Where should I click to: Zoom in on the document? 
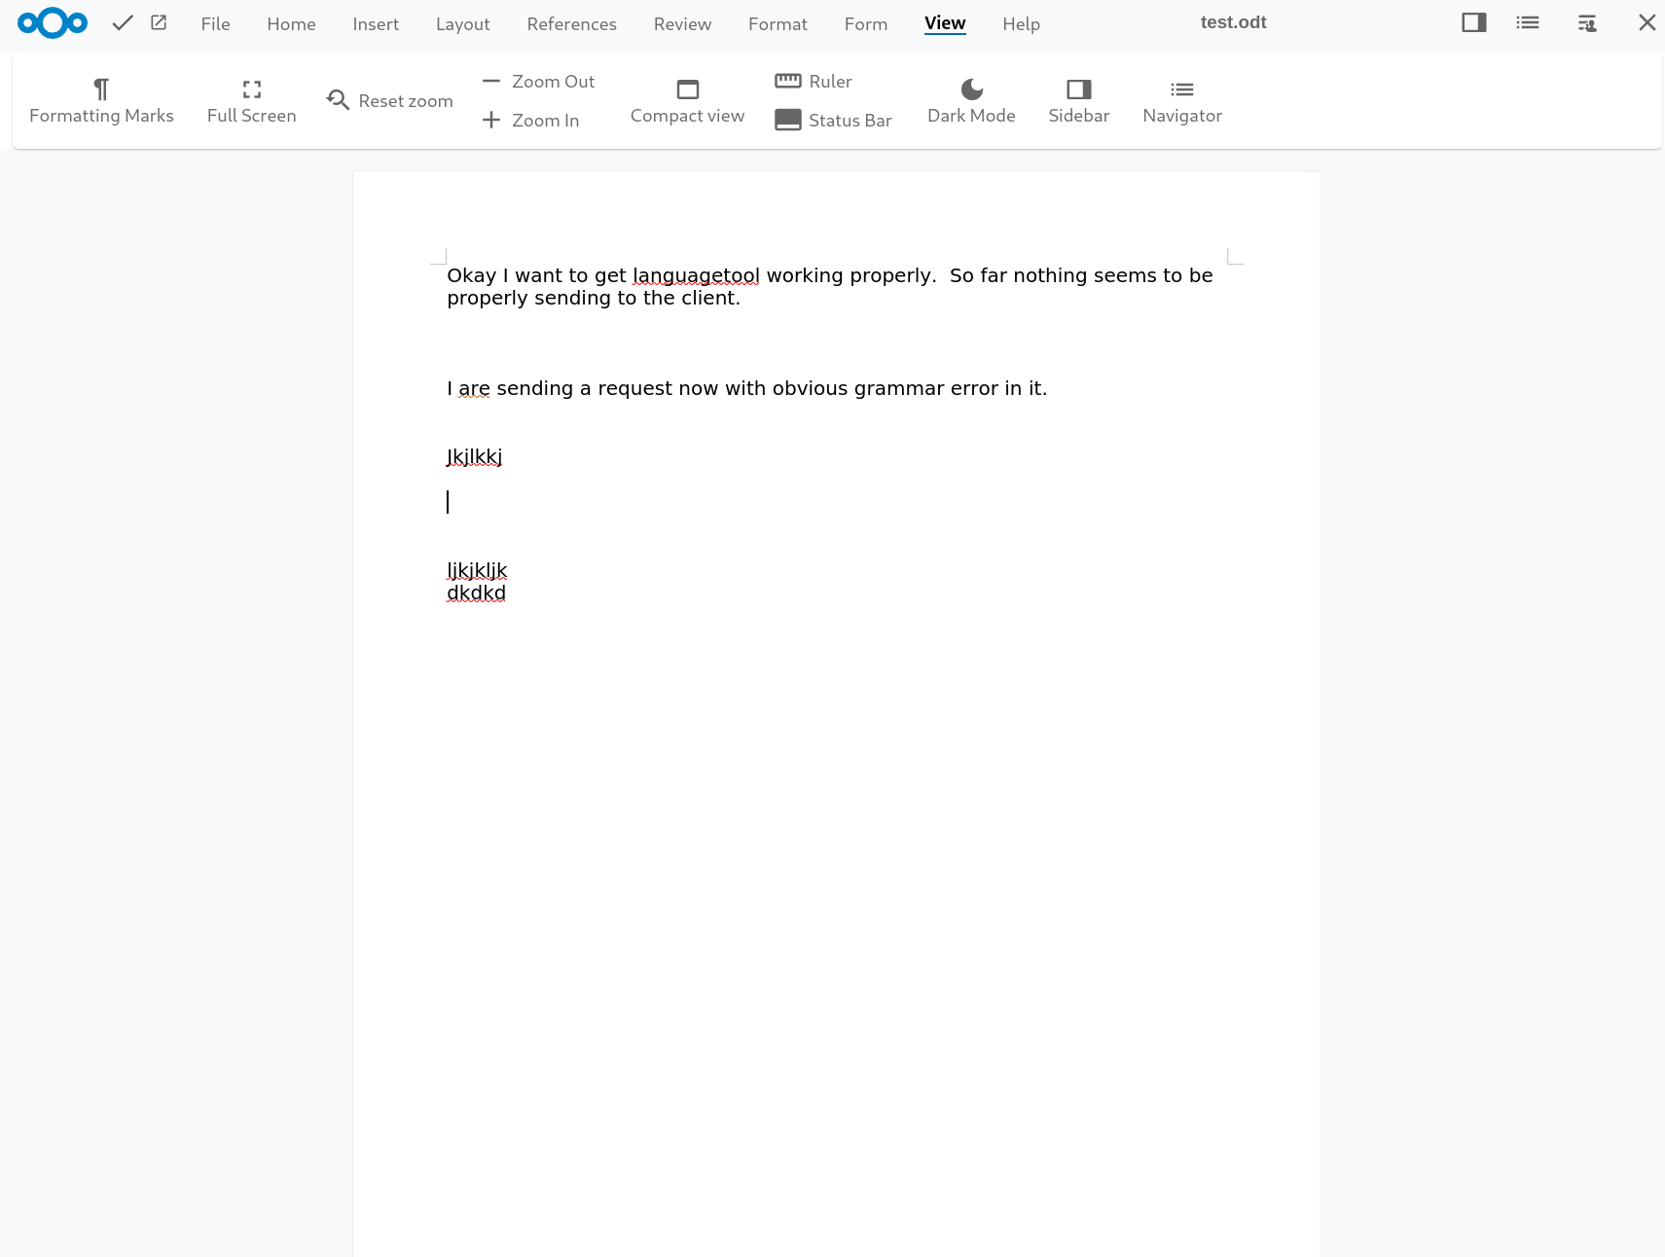point(531,120)
